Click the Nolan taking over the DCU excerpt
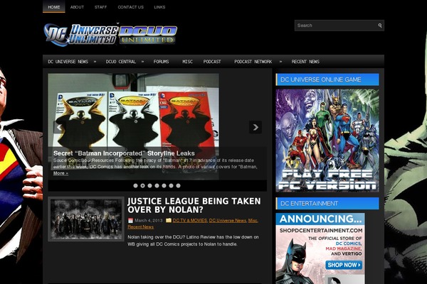Screen dimensions: 427x284 tap(193, 241)
